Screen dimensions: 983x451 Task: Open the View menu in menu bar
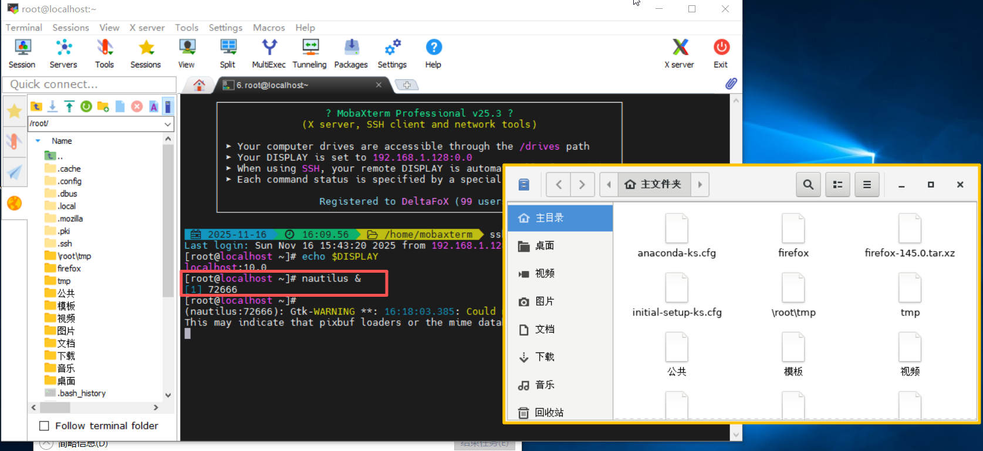pyautogui.click(x=109, y=28)
